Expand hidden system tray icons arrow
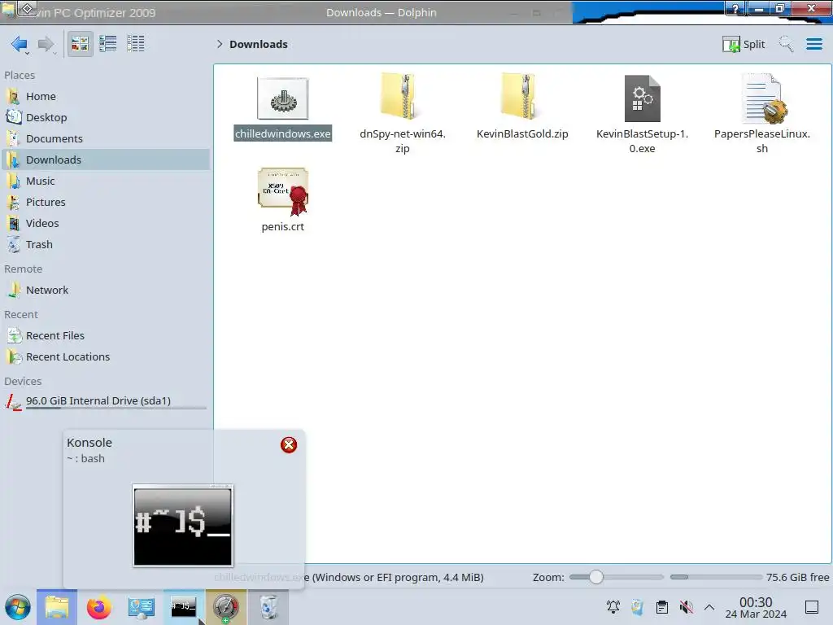 pyautogui.click(x=709, y=607)
